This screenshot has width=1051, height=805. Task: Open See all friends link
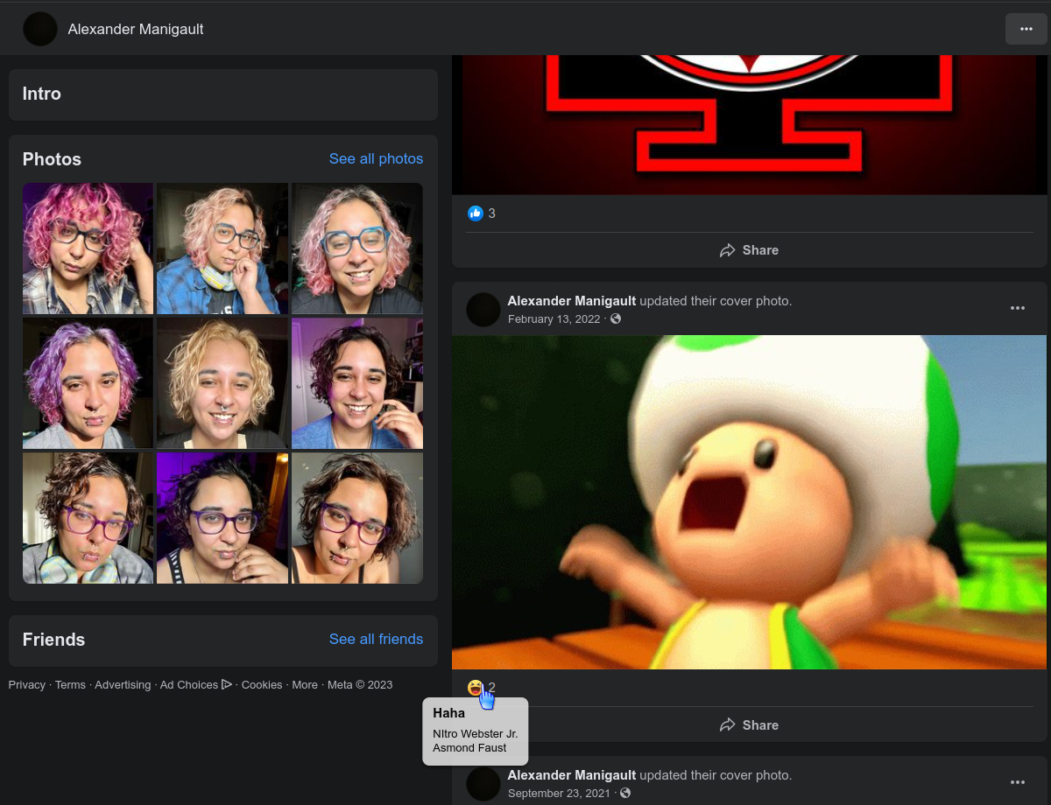tap(376, 639)
